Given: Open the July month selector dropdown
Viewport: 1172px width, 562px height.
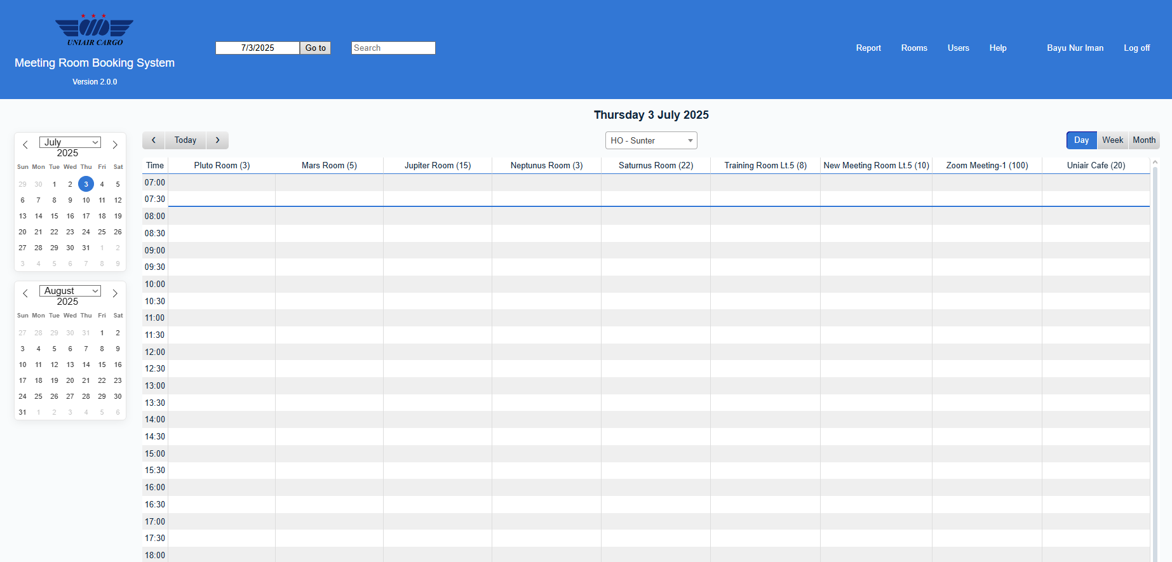Looking at the screenshot, I should (70, 142).
